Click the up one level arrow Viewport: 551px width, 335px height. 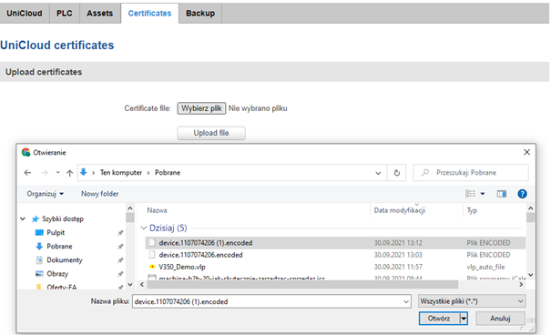[69, 173]
